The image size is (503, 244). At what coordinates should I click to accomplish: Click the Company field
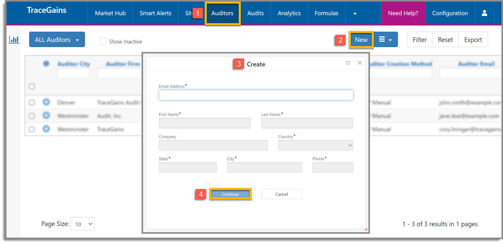213,145
